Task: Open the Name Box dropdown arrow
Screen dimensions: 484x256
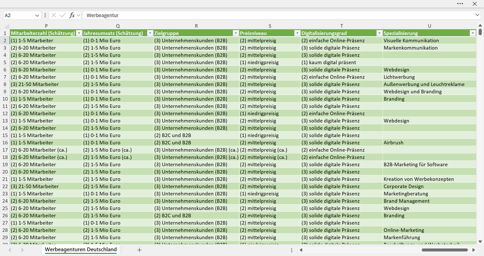Action: click(37, 16)
